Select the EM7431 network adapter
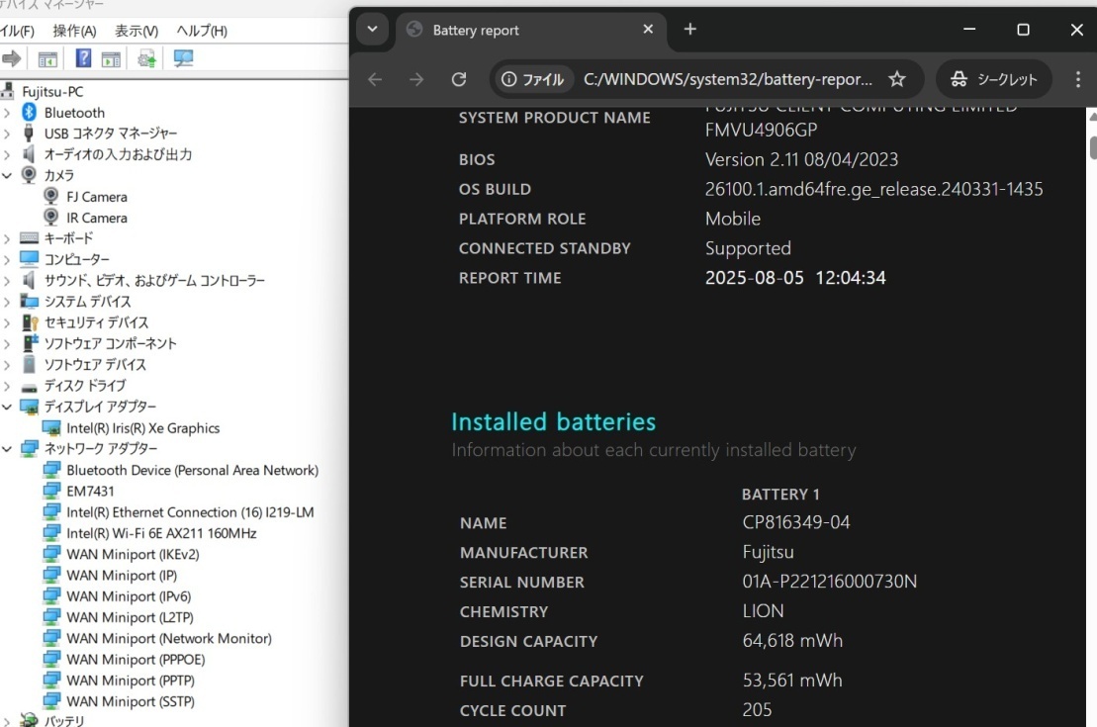The width and height of the screenshot is (1097, 727). tap(90, 492)
